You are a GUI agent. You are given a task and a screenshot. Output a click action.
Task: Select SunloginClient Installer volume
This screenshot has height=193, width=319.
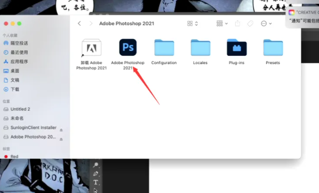(x=30, y=127)
